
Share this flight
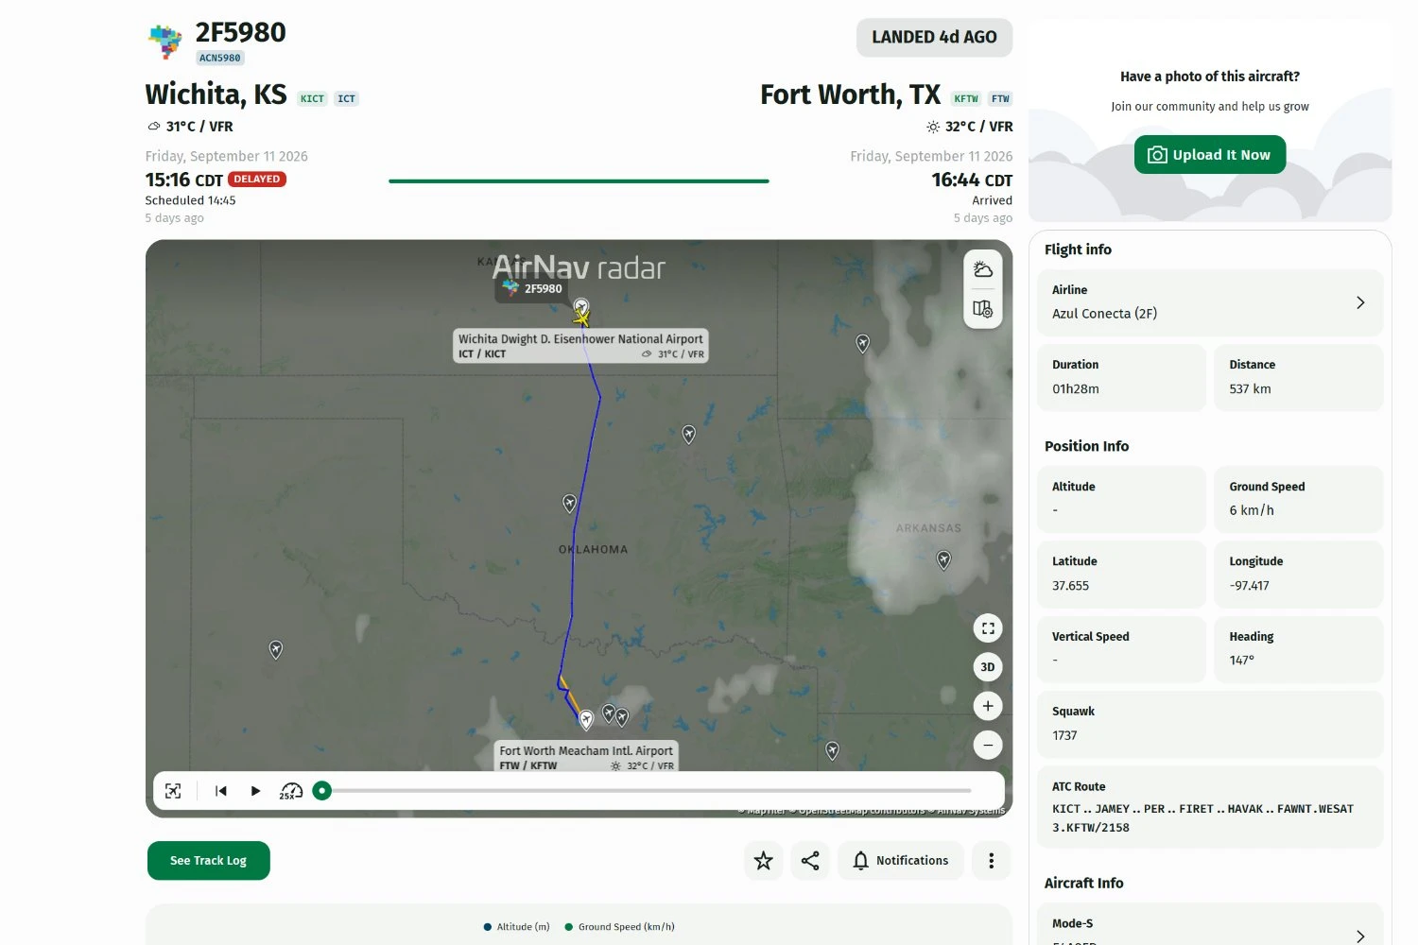point(810,860)
